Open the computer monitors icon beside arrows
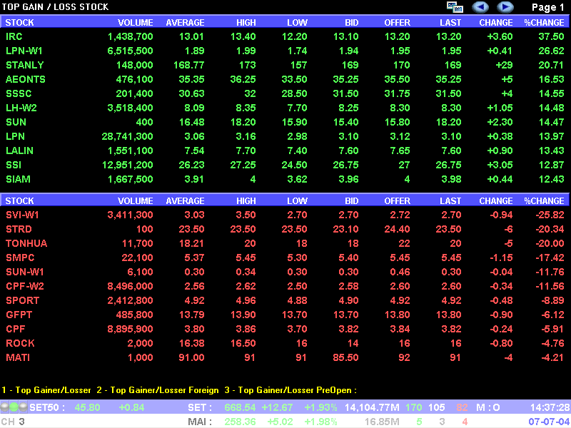The image size is (571, 428). [x=455, y=7]
